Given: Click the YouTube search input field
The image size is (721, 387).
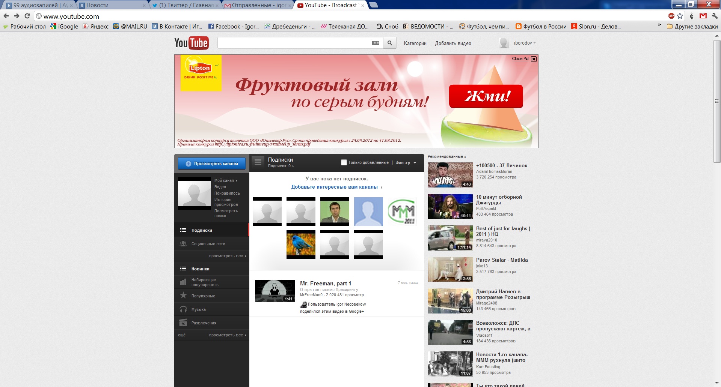Looking at the screenshot, I should pos(294,43).
